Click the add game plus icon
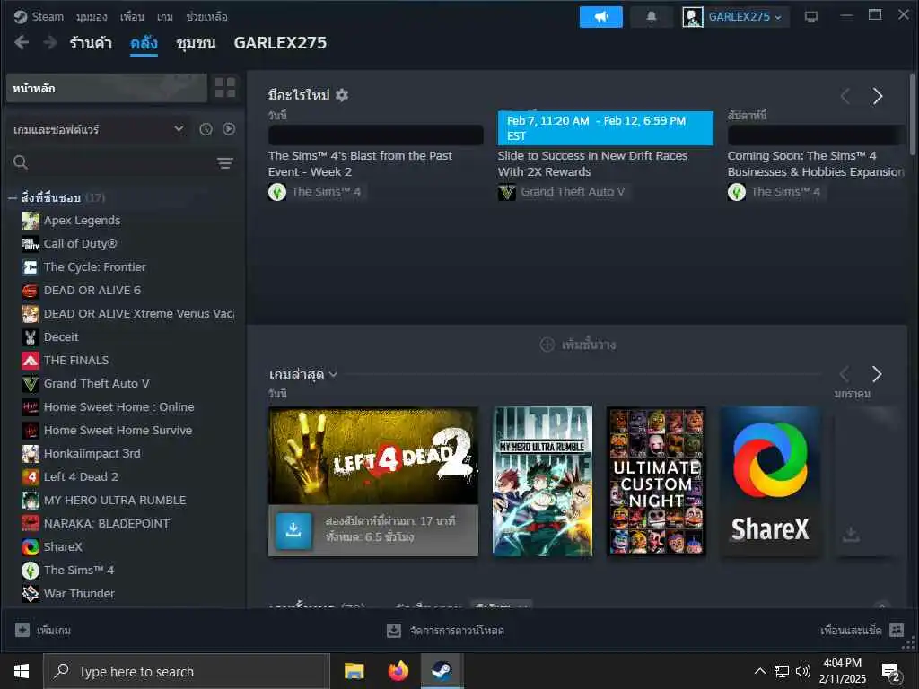 [x=22, y=631]
